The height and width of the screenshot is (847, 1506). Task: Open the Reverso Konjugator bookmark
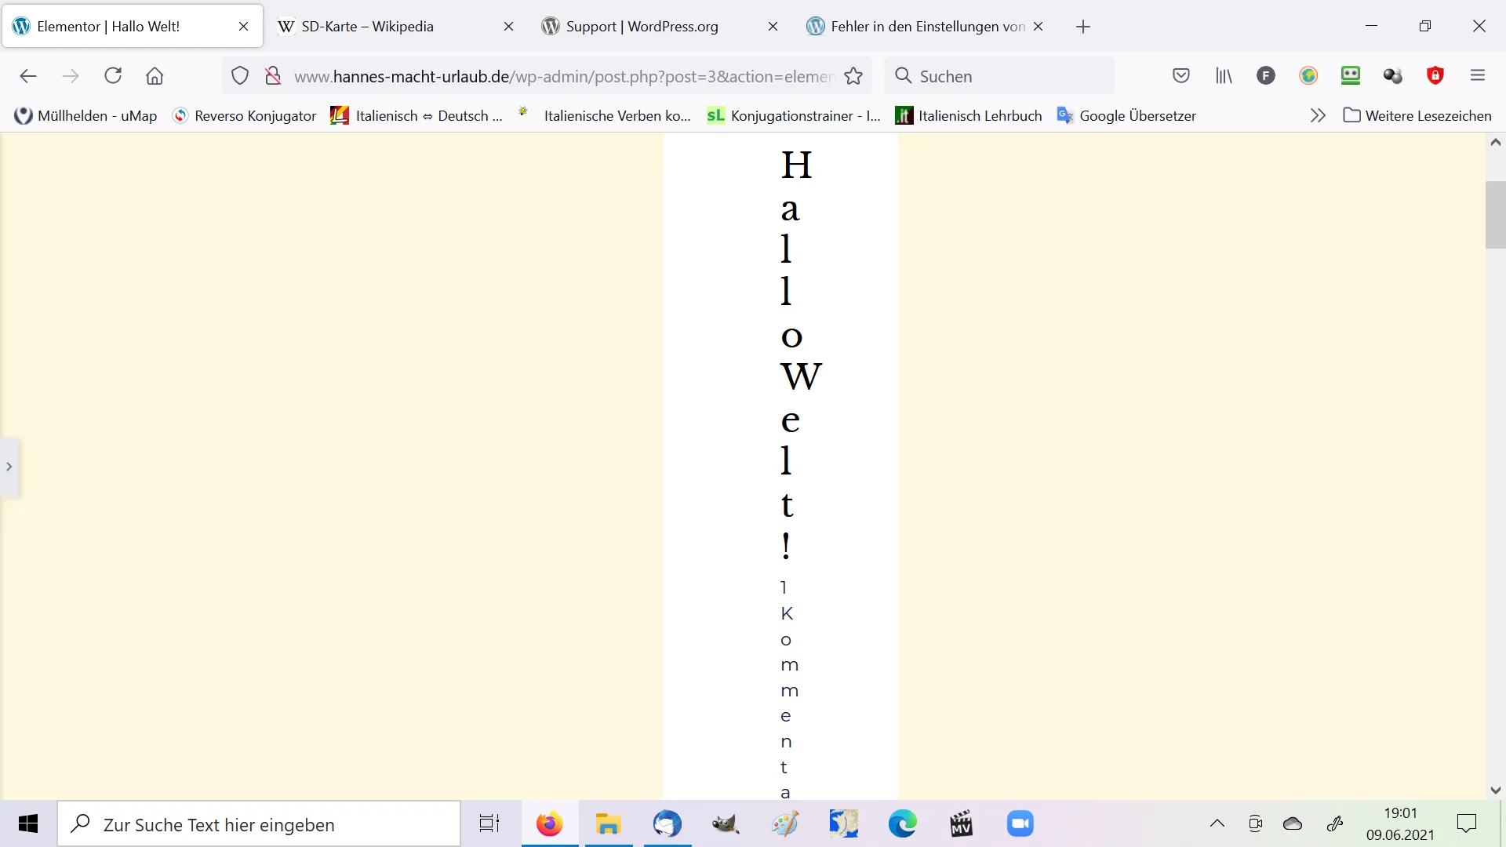[245, 116]
